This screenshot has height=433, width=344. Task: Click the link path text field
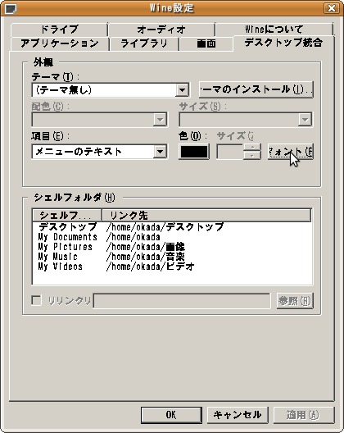point(182,300)
